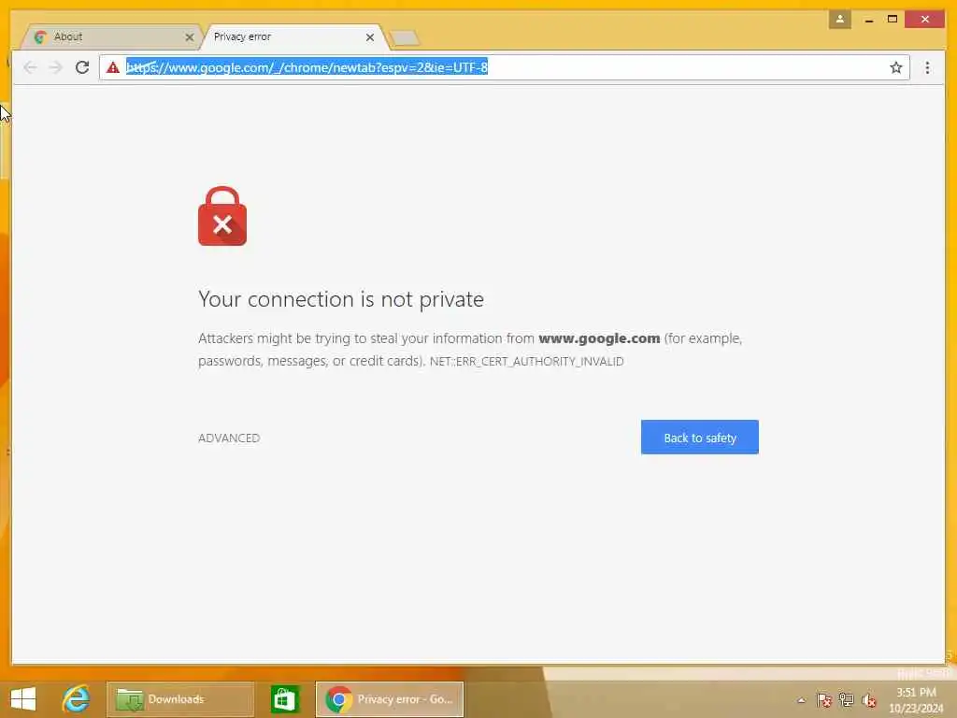
Task: Open the Windows Store taskbar icon
Action: 284,699
